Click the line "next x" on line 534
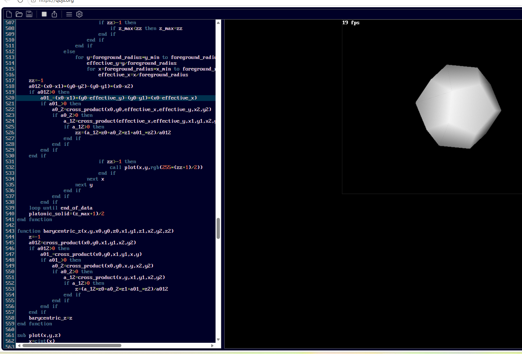The image size is (522, 354). 95,179
